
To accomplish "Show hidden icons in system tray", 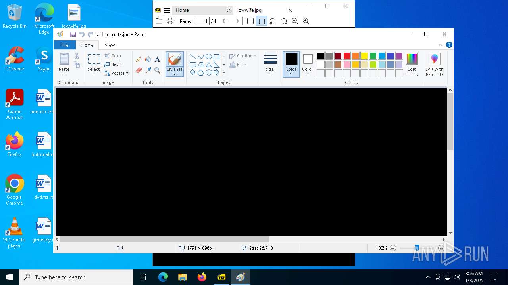I will pos(428,277).
